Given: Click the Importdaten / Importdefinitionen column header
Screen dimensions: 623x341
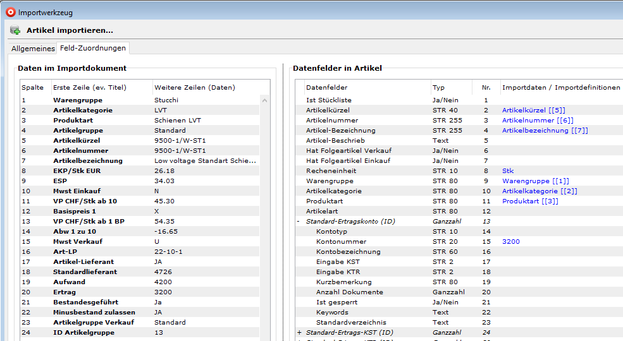Looking at the screenshot, I should click(560, 88).
